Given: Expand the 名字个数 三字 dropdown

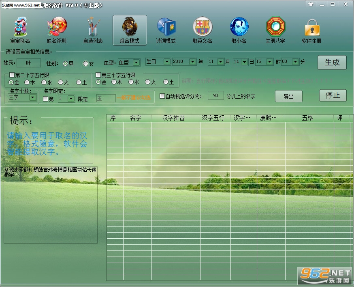Looking at the screenshot, I should coord(33,97).
